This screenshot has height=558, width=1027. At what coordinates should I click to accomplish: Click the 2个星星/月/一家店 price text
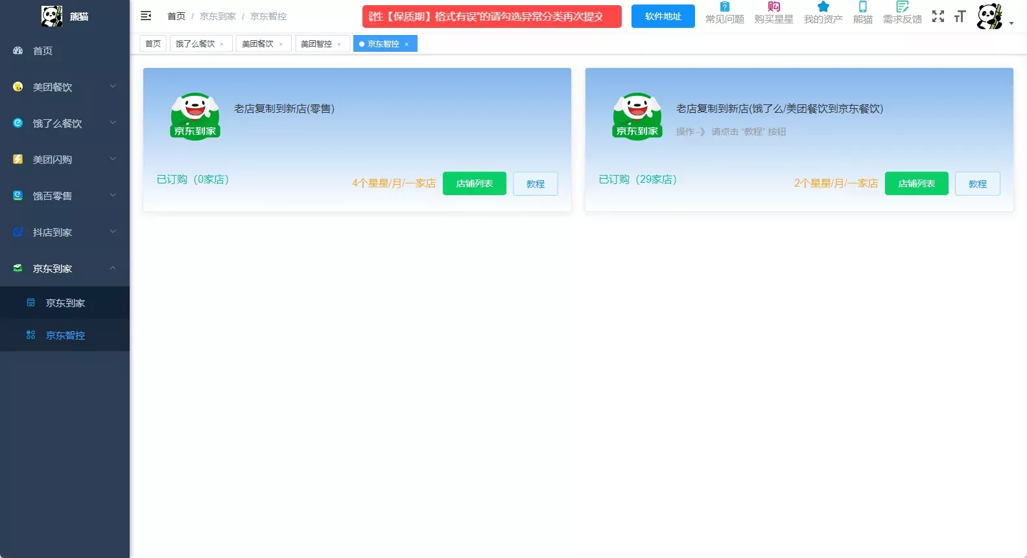[x=836, y=183]
